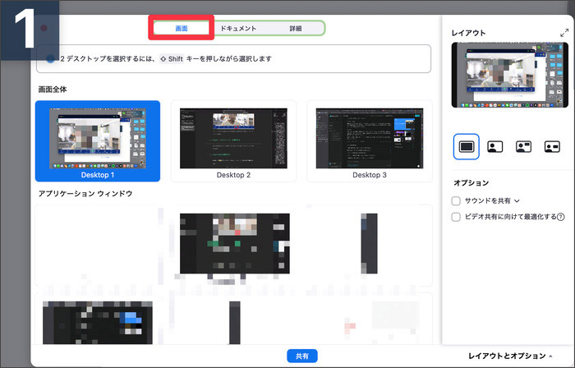Click the layout preview image under レイアウト
This screenshot has height=368, width=575.
(510, 75)
